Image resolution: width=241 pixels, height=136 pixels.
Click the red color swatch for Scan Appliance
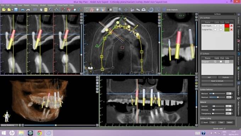(227, 25)
